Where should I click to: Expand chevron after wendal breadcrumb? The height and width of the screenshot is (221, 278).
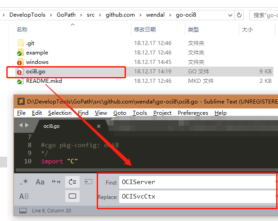(x=170, y=15)
